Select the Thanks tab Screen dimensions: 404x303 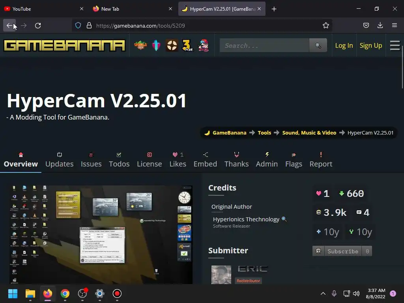[237, 160]
